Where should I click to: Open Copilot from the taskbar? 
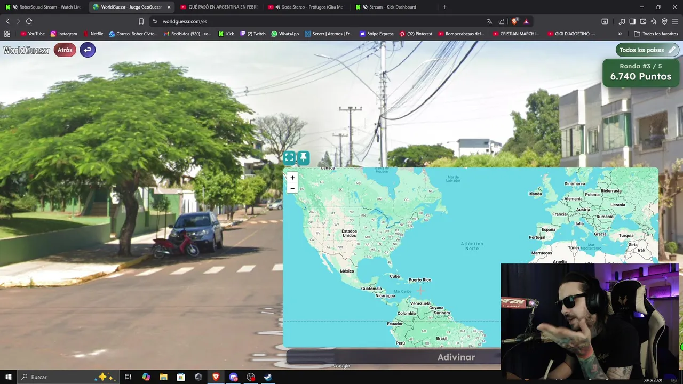[146, 377]
